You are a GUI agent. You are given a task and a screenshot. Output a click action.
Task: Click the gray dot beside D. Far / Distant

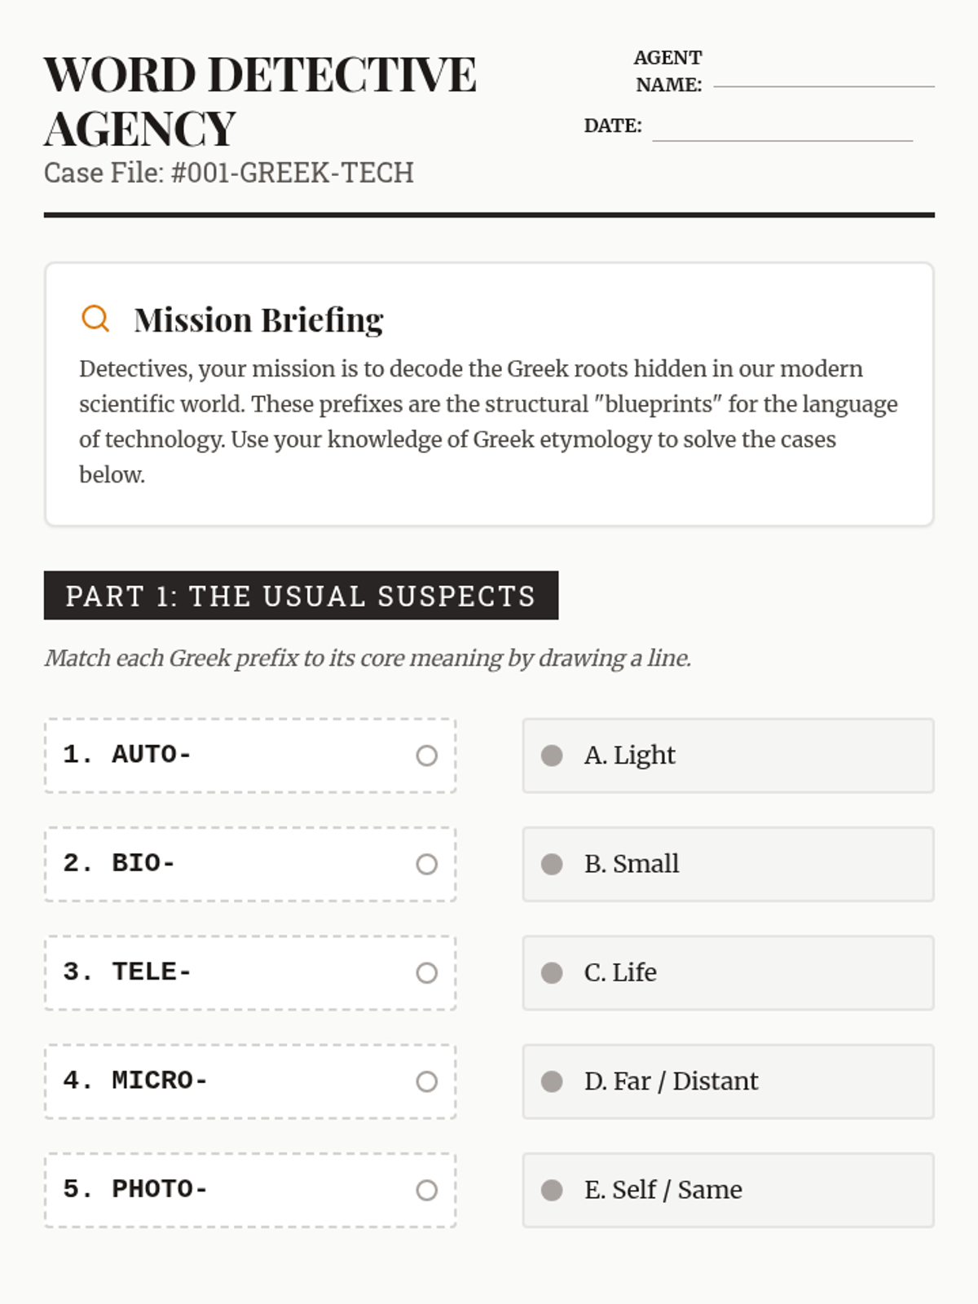(552, 1082)
